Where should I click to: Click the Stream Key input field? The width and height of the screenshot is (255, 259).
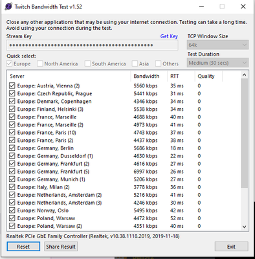(x=93, y=45)
